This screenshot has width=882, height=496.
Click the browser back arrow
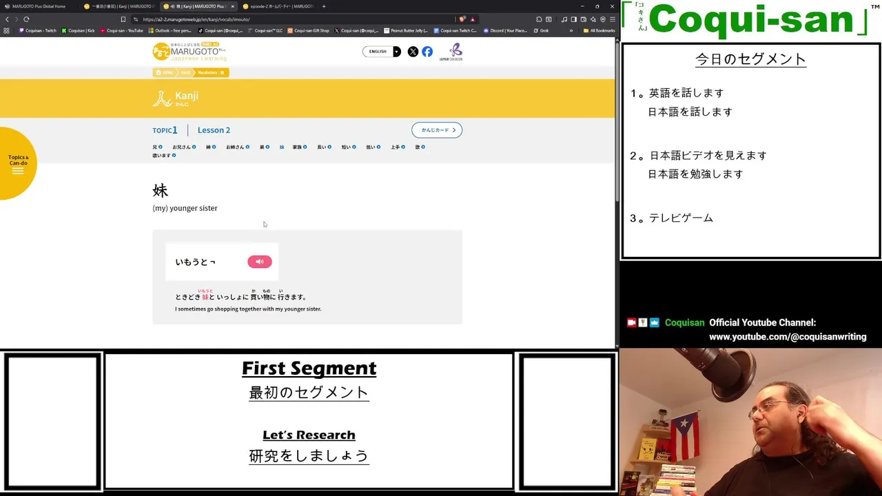[8, 19]
